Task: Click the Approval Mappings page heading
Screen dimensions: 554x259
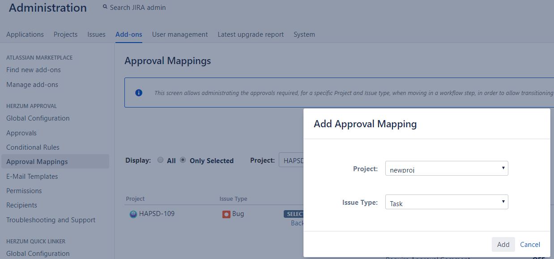Action: pyautogui.click(x=168, y=61)
